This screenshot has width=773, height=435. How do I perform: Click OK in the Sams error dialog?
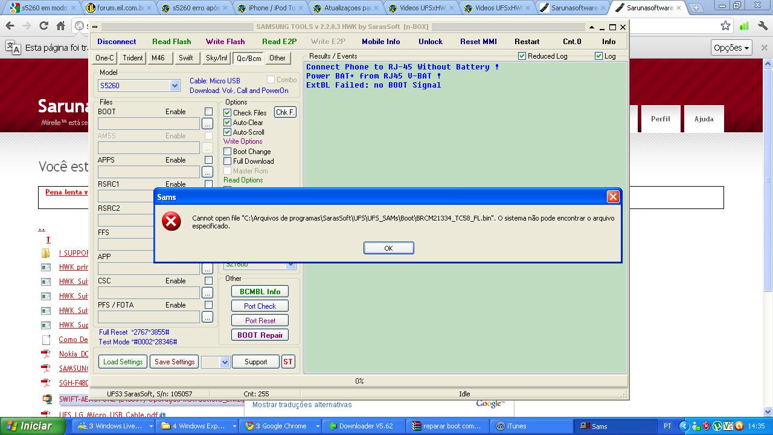[388, 248]
